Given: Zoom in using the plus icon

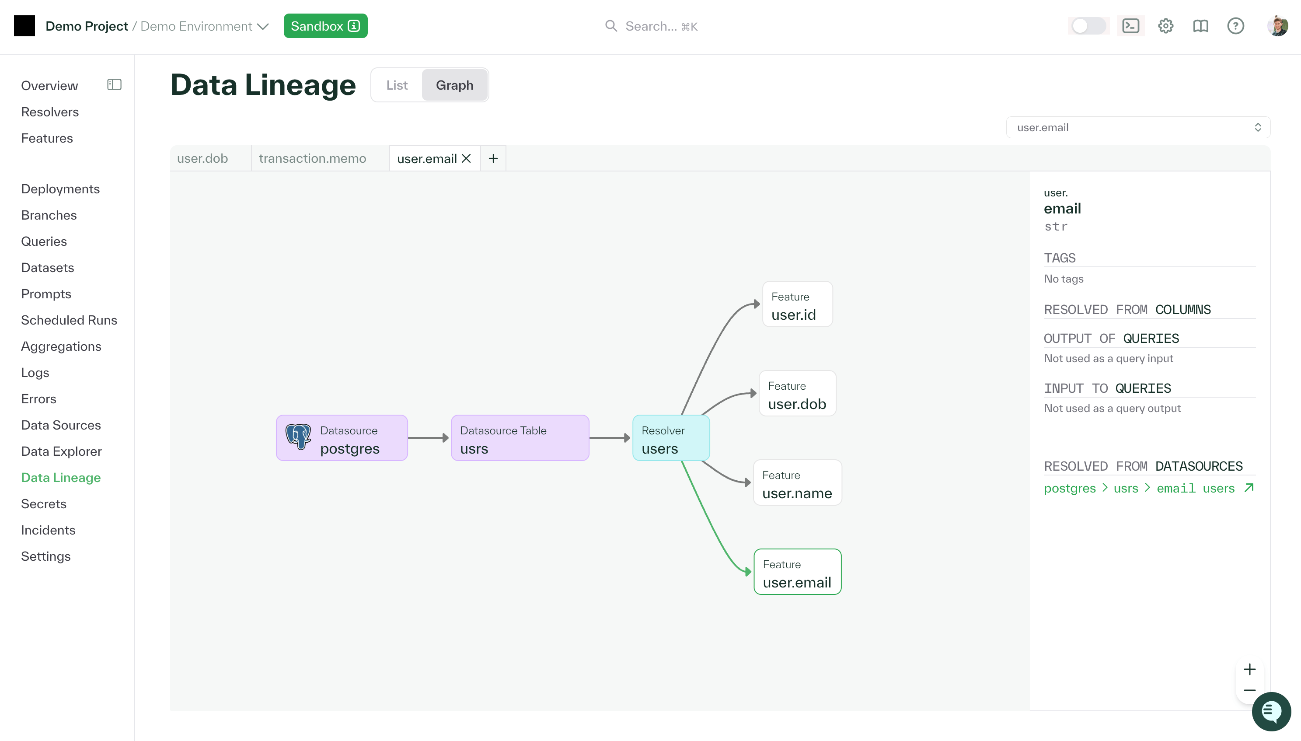Looking at the screenshot, I should coord(1250,669).
